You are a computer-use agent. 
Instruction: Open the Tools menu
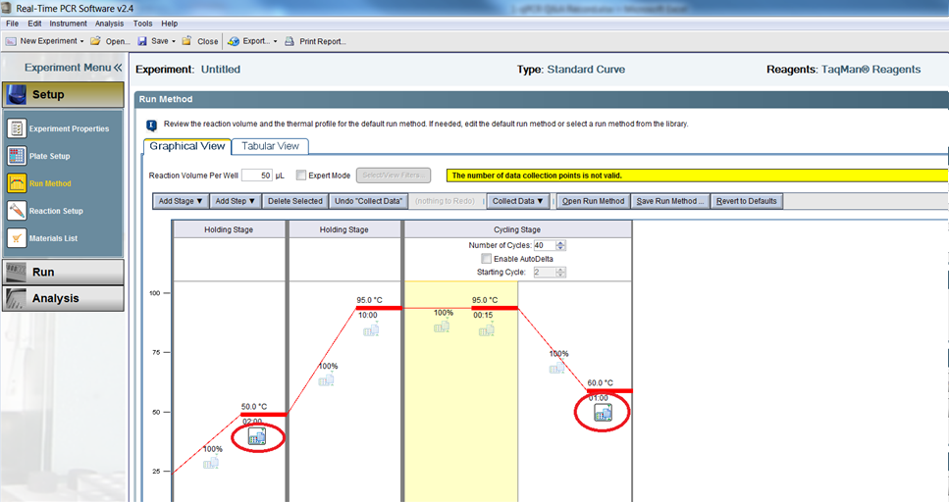click(143, 24)
